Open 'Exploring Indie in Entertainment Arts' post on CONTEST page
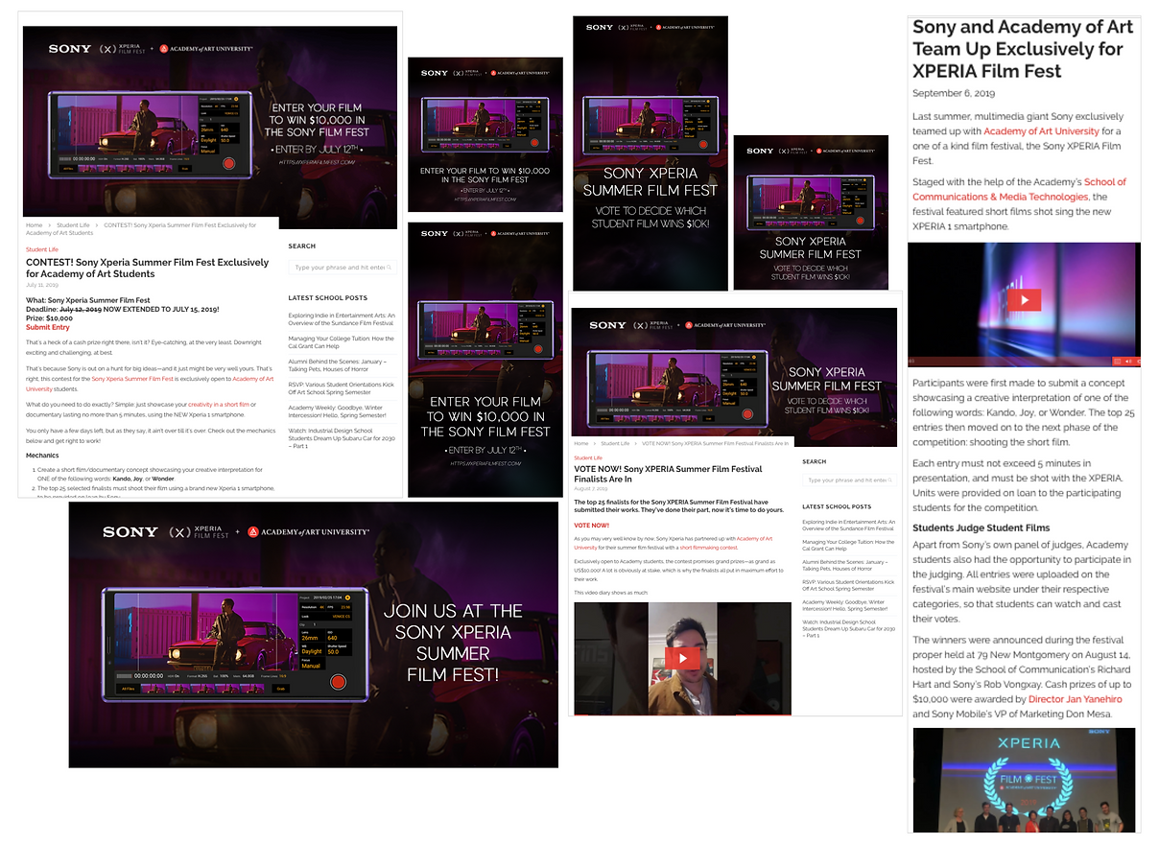Viewport: 1159px width, 844px height. pyautogui.click(x=342, y=319)
